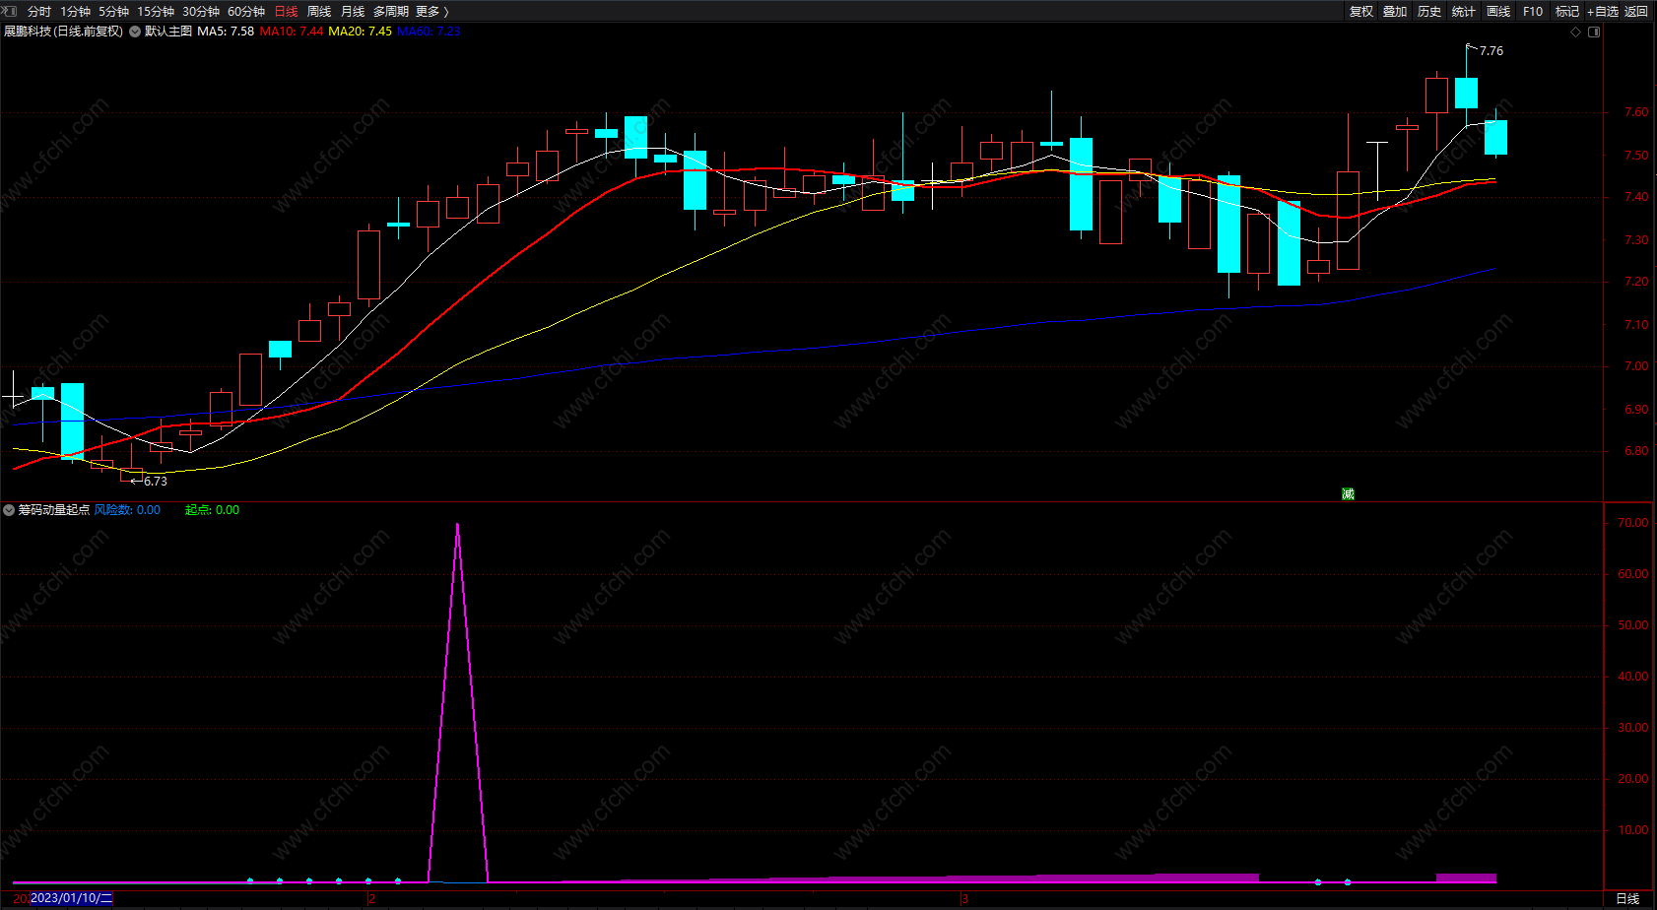Select the 60分钟 period tab
This screenshot has height=910, width=1657.
(246, 11)
